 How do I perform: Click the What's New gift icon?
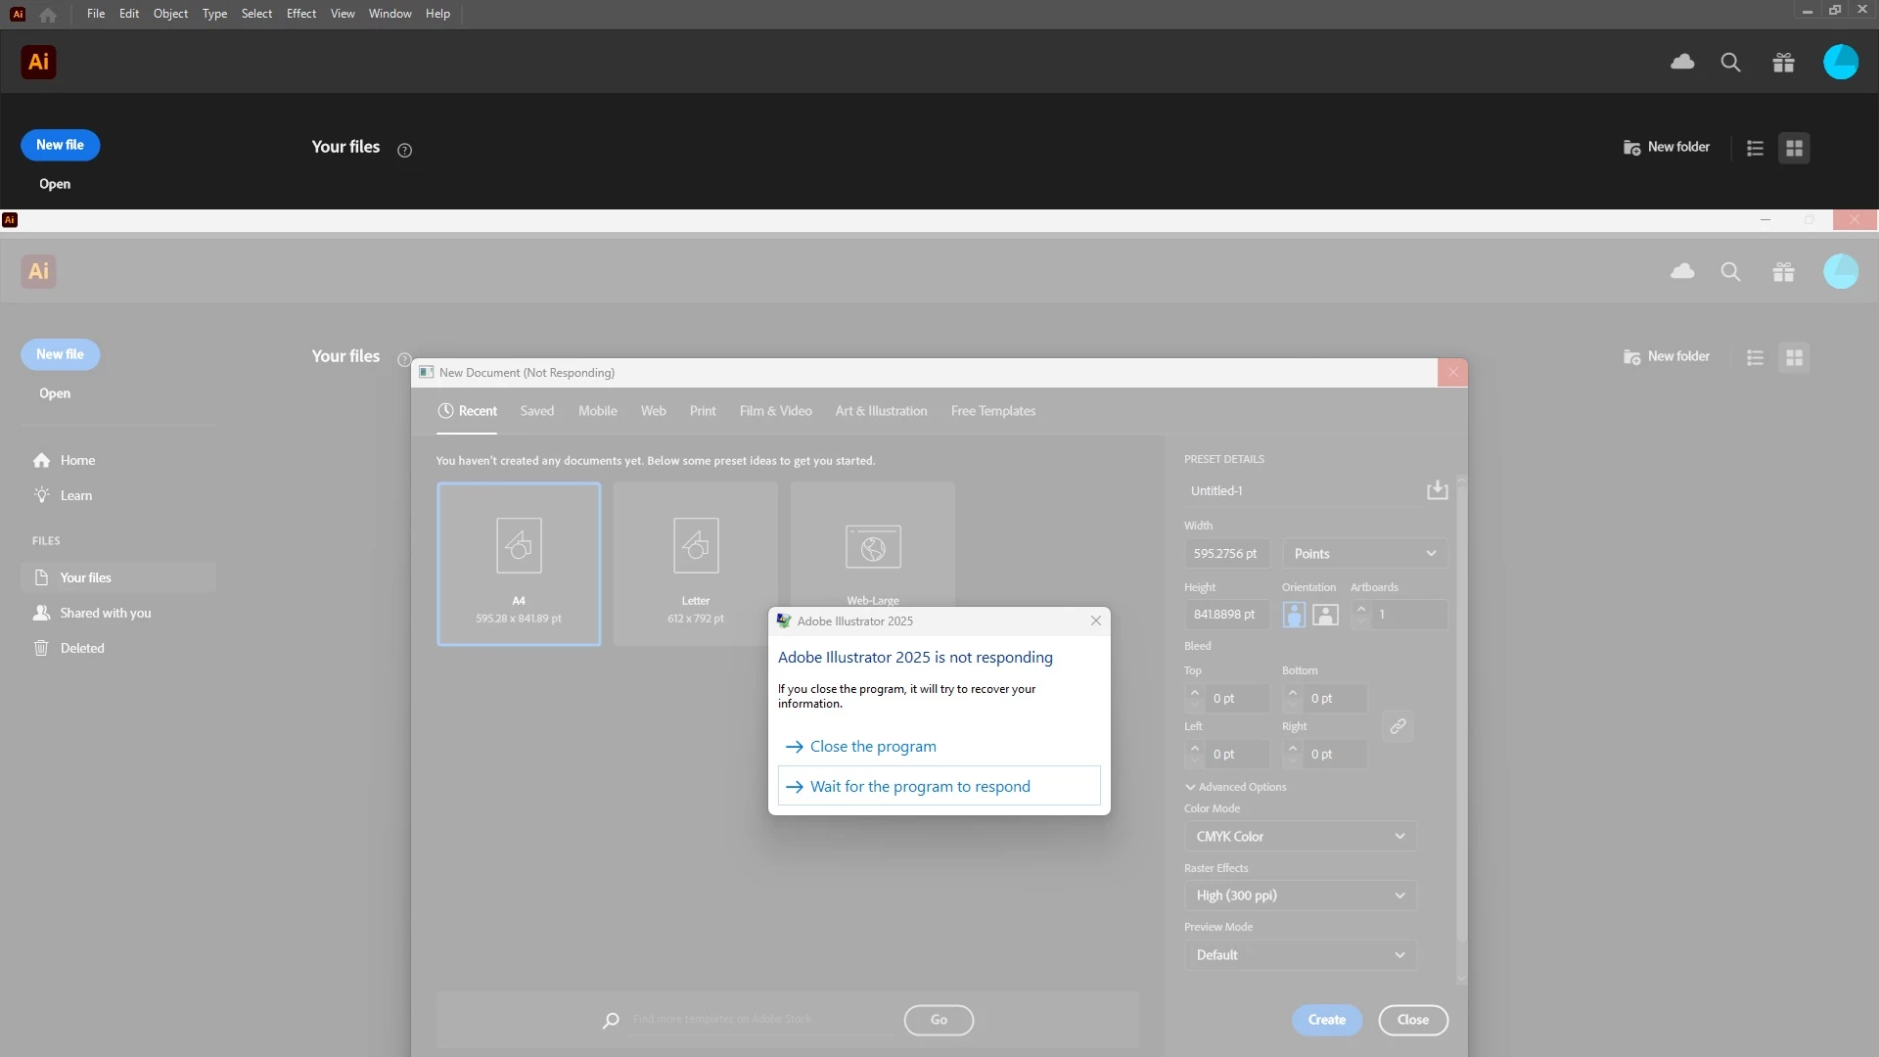[x=1783, y=62]
